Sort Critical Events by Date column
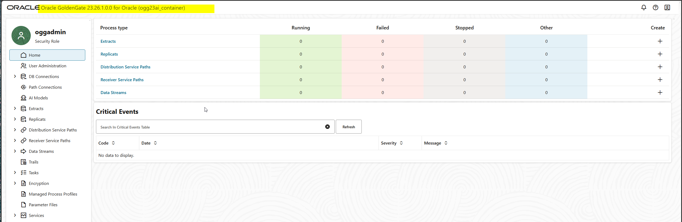The image size is (682, 222). (x=155, y=143)
